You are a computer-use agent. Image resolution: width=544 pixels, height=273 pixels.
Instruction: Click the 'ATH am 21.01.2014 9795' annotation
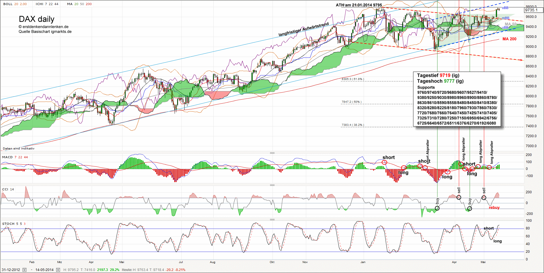click(x=359, y=5)
